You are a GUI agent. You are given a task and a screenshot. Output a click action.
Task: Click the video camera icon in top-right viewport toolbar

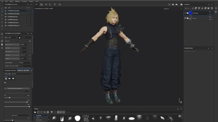pyautogui.click(x=176, y=4)
